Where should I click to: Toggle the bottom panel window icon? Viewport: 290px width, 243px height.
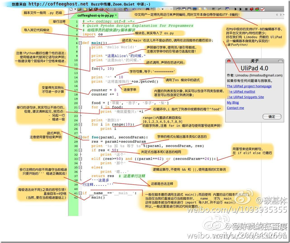point(189,9)
